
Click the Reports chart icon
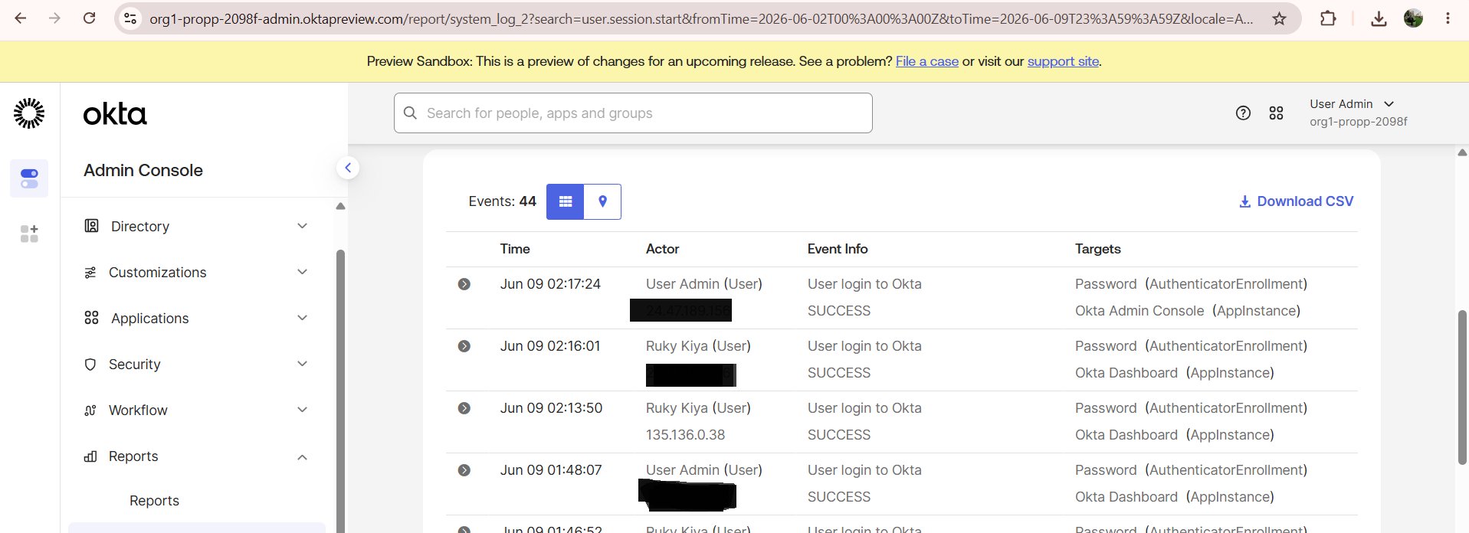90,456
